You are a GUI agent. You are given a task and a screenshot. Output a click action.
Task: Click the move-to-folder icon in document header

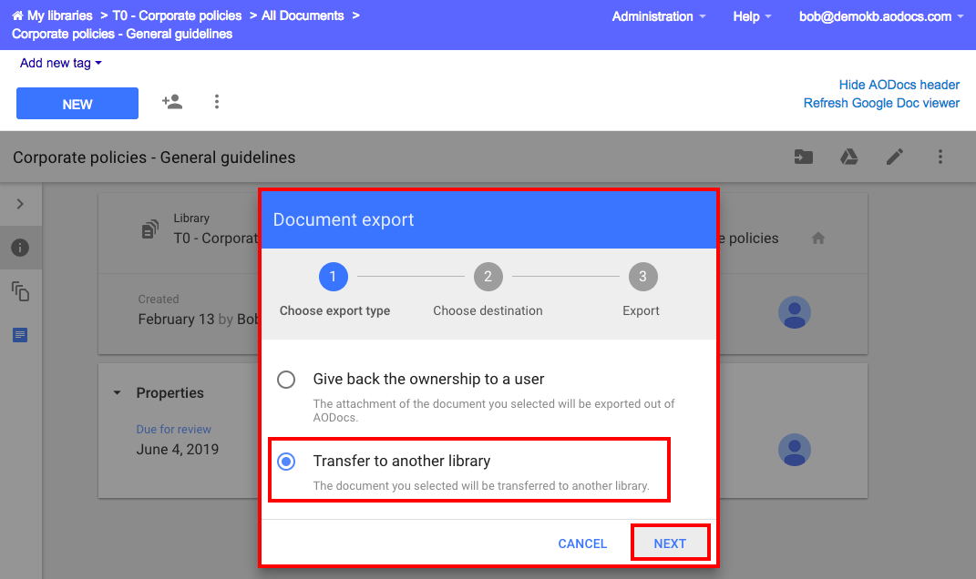point(804,157)
